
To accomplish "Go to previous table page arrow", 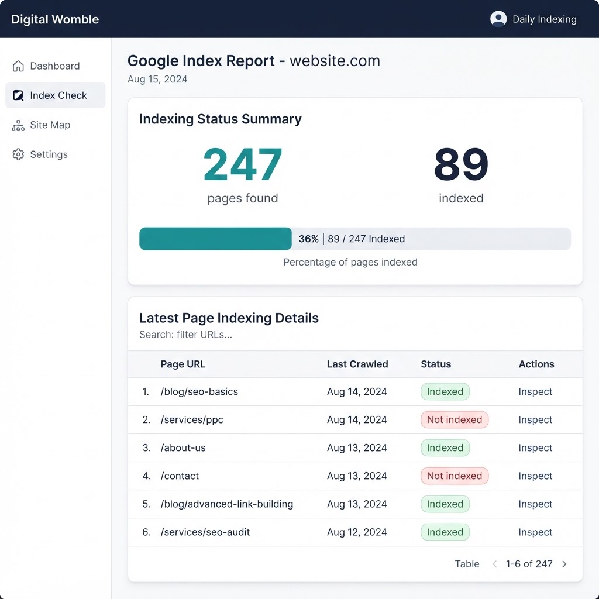I will coord(494,564).
